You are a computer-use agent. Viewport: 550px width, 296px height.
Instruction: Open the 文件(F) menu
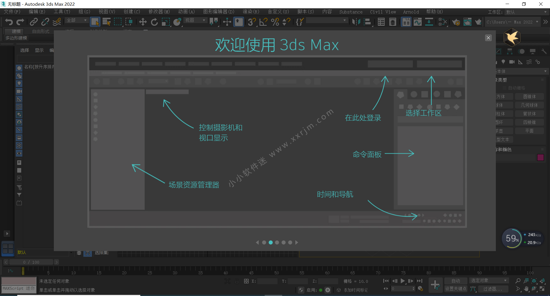click(x=12, y=12)
